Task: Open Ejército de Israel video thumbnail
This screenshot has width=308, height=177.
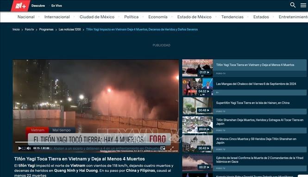Action: 197,163
